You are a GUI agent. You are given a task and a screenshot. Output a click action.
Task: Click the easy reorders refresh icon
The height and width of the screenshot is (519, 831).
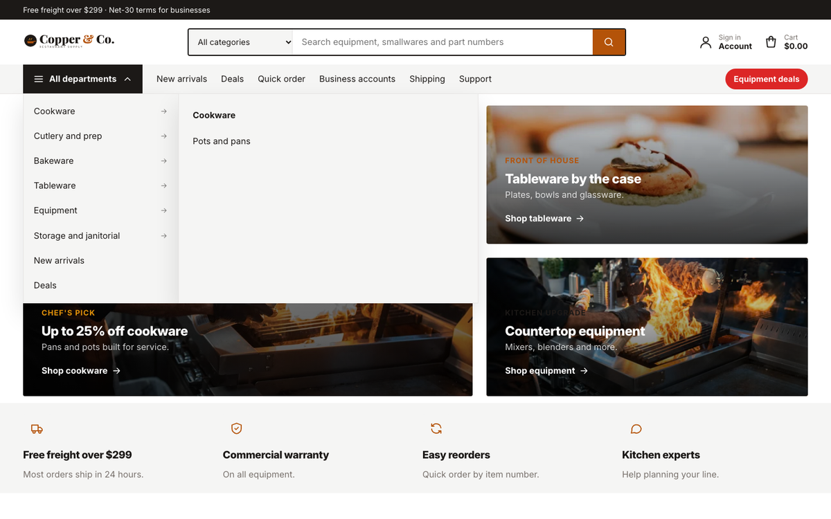(436, 429)
